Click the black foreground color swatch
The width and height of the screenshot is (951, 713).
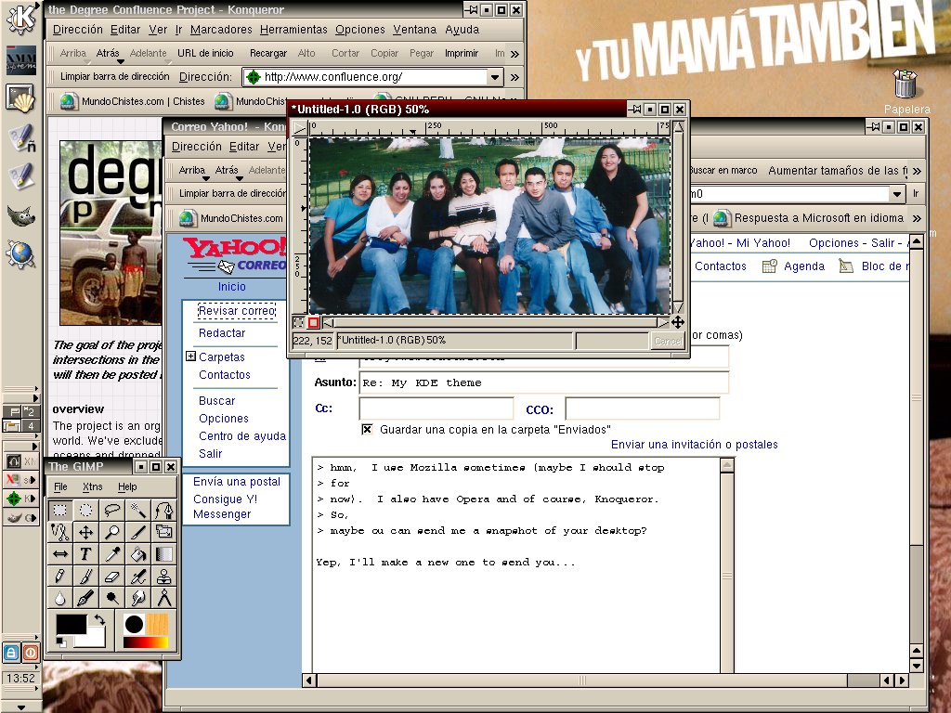(72, 624)
